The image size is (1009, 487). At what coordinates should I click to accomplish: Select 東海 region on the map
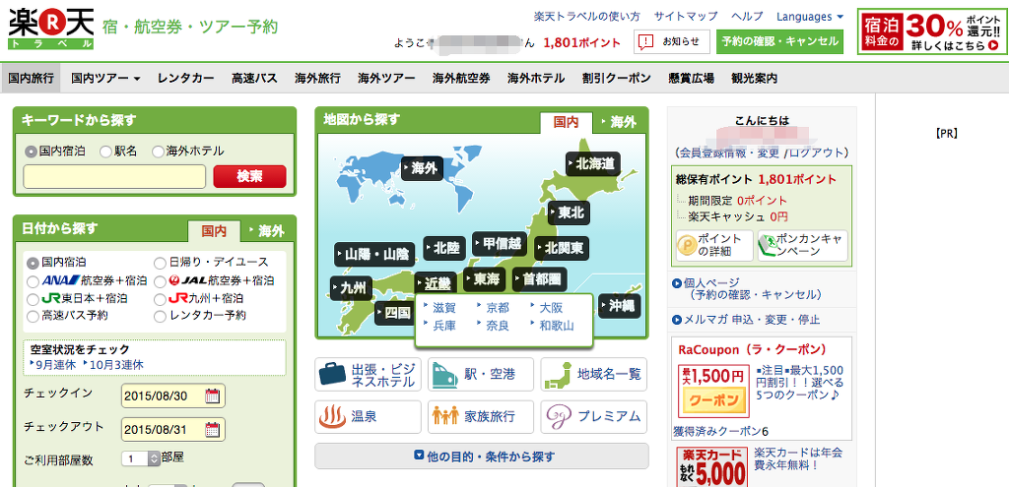(x=484, y=278)
